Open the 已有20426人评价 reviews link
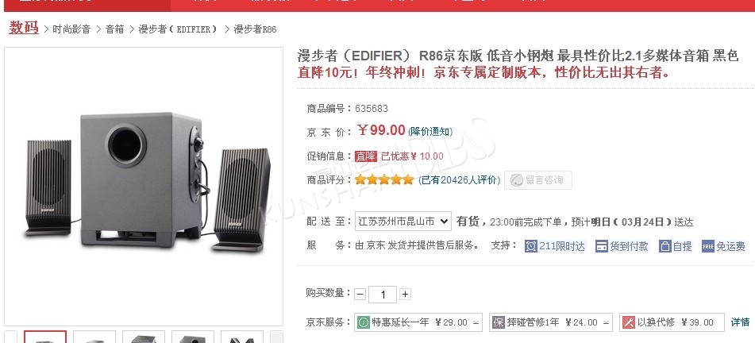This screenshot has height=343, width=755. [x=459, y=180]
